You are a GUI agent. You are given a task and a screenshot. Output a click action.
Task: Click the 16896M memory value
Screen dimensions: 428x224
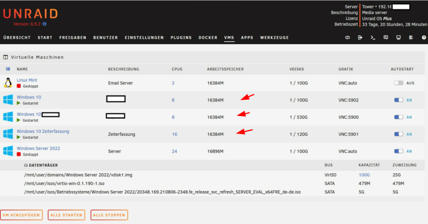point(215,151)
